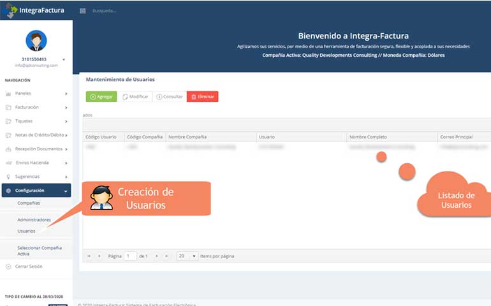Click the Facturación document icon
Screen dimensions: 491x306
[x=8, y=108]
